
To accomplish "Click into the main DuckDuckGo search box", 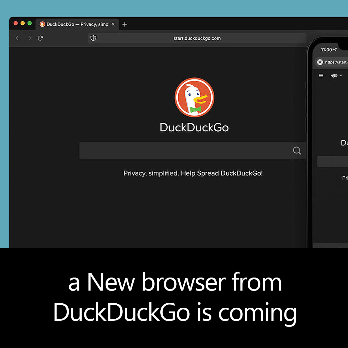I will [x=186, y=151].
